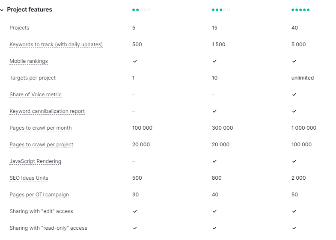The width and height of the screenshot is (336, 240).
Task: Click the SEO Ideas Units label
Action: point(29,178)
